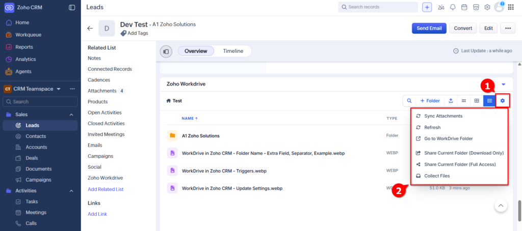Viewport: 522px width, 231px height.
Task: Open the WorkDrive gear settings icon
Action: [x=503, y=101]
